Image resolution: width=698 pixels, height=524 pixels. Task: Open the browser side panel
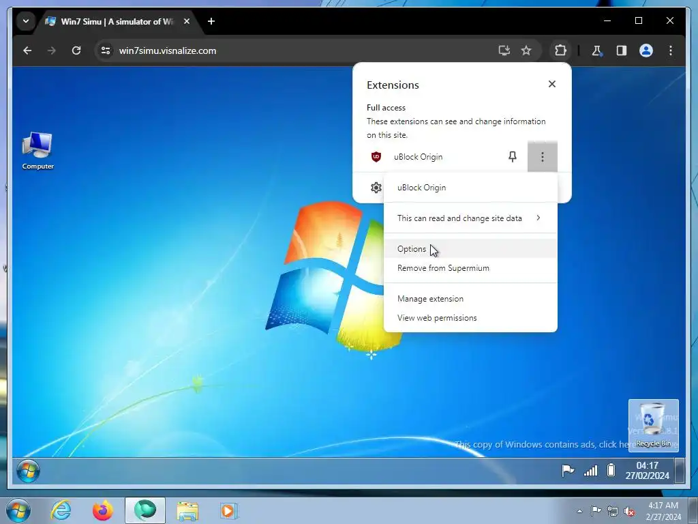tap(622, 50)
